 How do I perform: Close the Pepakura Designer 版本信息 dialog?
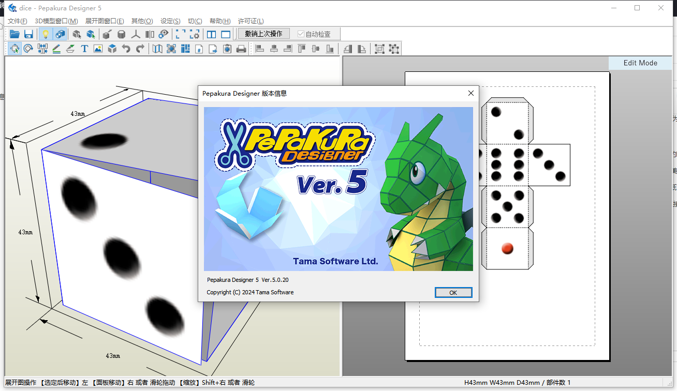(x=471, y=93)
